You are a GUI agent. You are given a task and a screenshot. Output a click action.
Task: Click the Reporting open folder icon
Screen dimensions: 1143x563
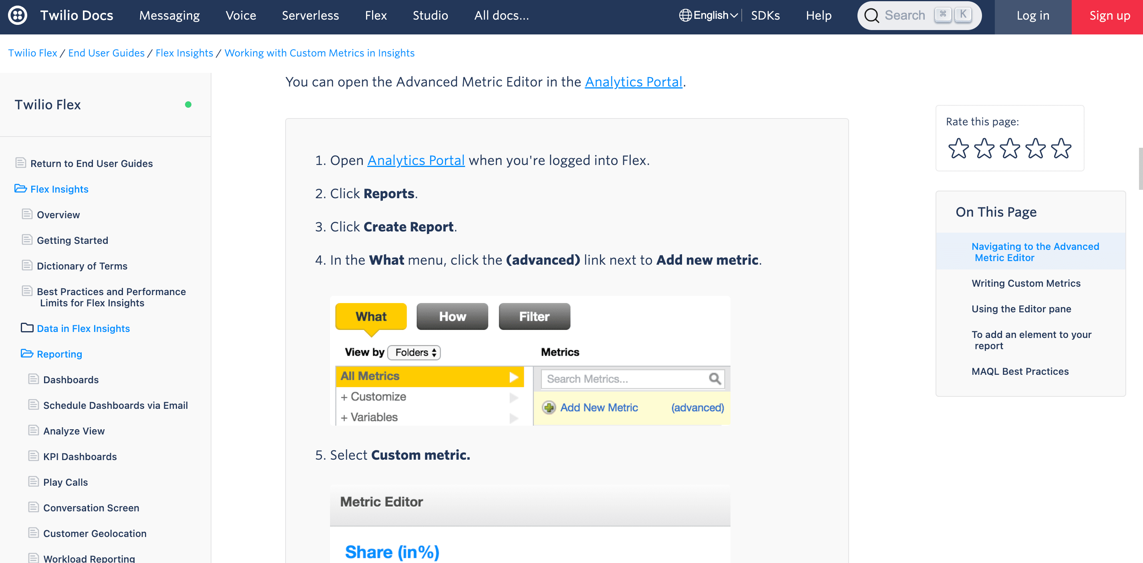27,354
